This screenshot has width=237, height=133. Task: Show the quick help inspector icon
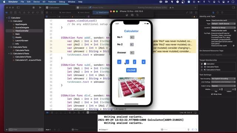(222, 13)
